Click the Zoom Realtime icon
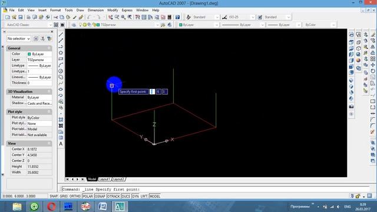The width and height of the screenshot is (377, 212). point(117,17)
